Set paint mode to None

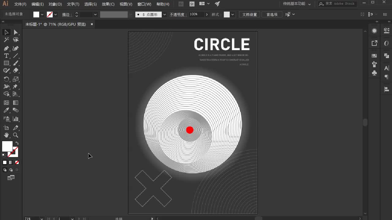pos(17,163)
